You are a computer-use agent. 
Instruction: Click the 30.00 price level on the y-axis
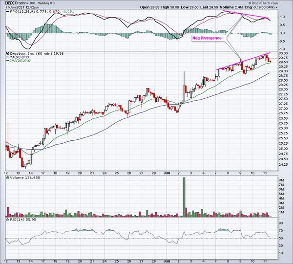(282, 53)
